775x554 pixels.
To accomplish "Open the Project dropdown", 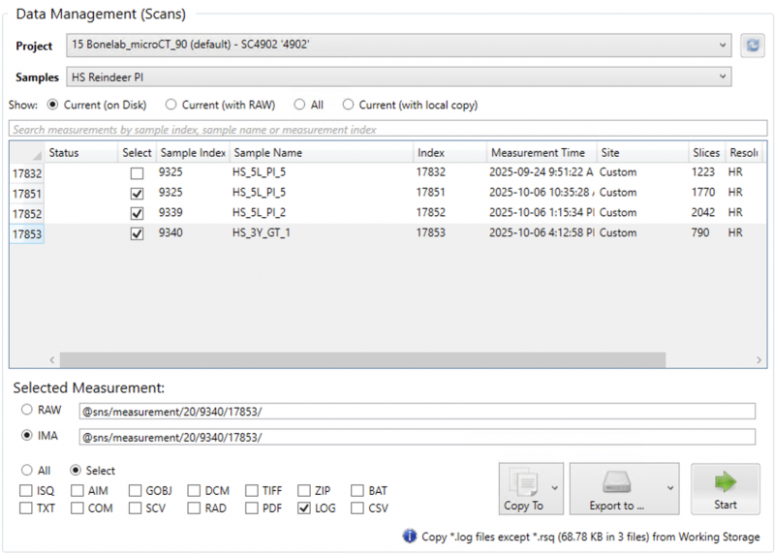I will 399,45.
